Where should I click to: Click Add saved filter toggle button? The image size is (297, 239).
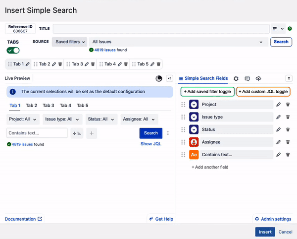[x=207, y=92]
